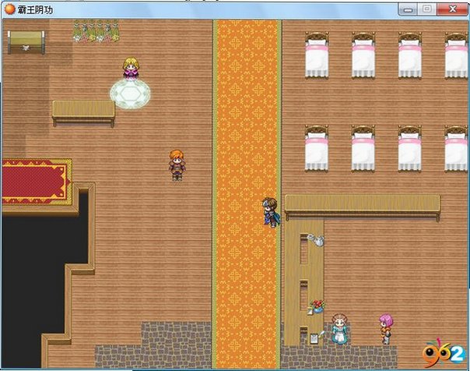Click the brown-haired hero on carpet edge
Image resolution: width=470 pixels, height=371 pixels.
pyautogui.click(x=272, y=212)
